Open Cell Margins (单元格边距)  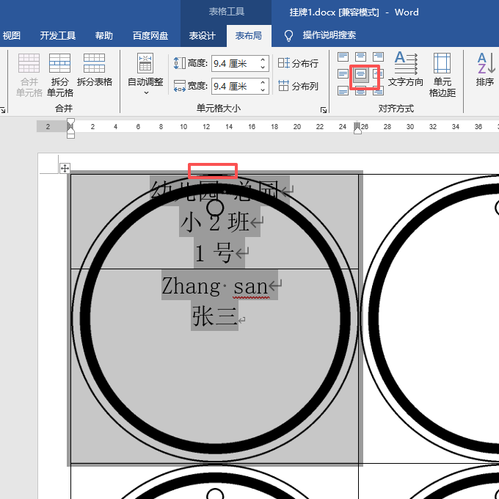point(442,75)
